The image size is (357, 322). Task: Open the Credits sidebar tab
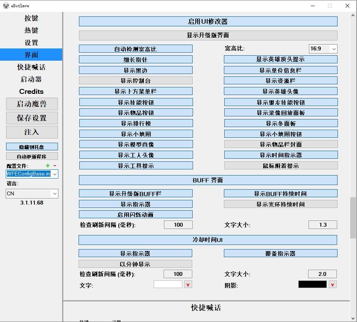[x=31, y=92]
